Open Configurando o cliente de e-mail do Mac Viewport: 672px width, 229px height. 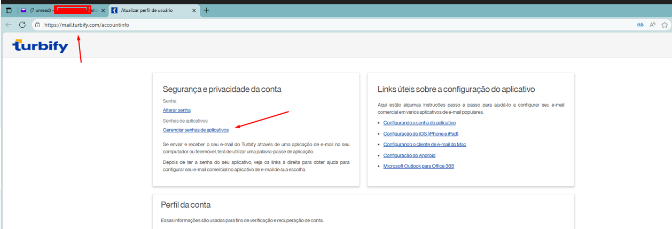(425, 145)
